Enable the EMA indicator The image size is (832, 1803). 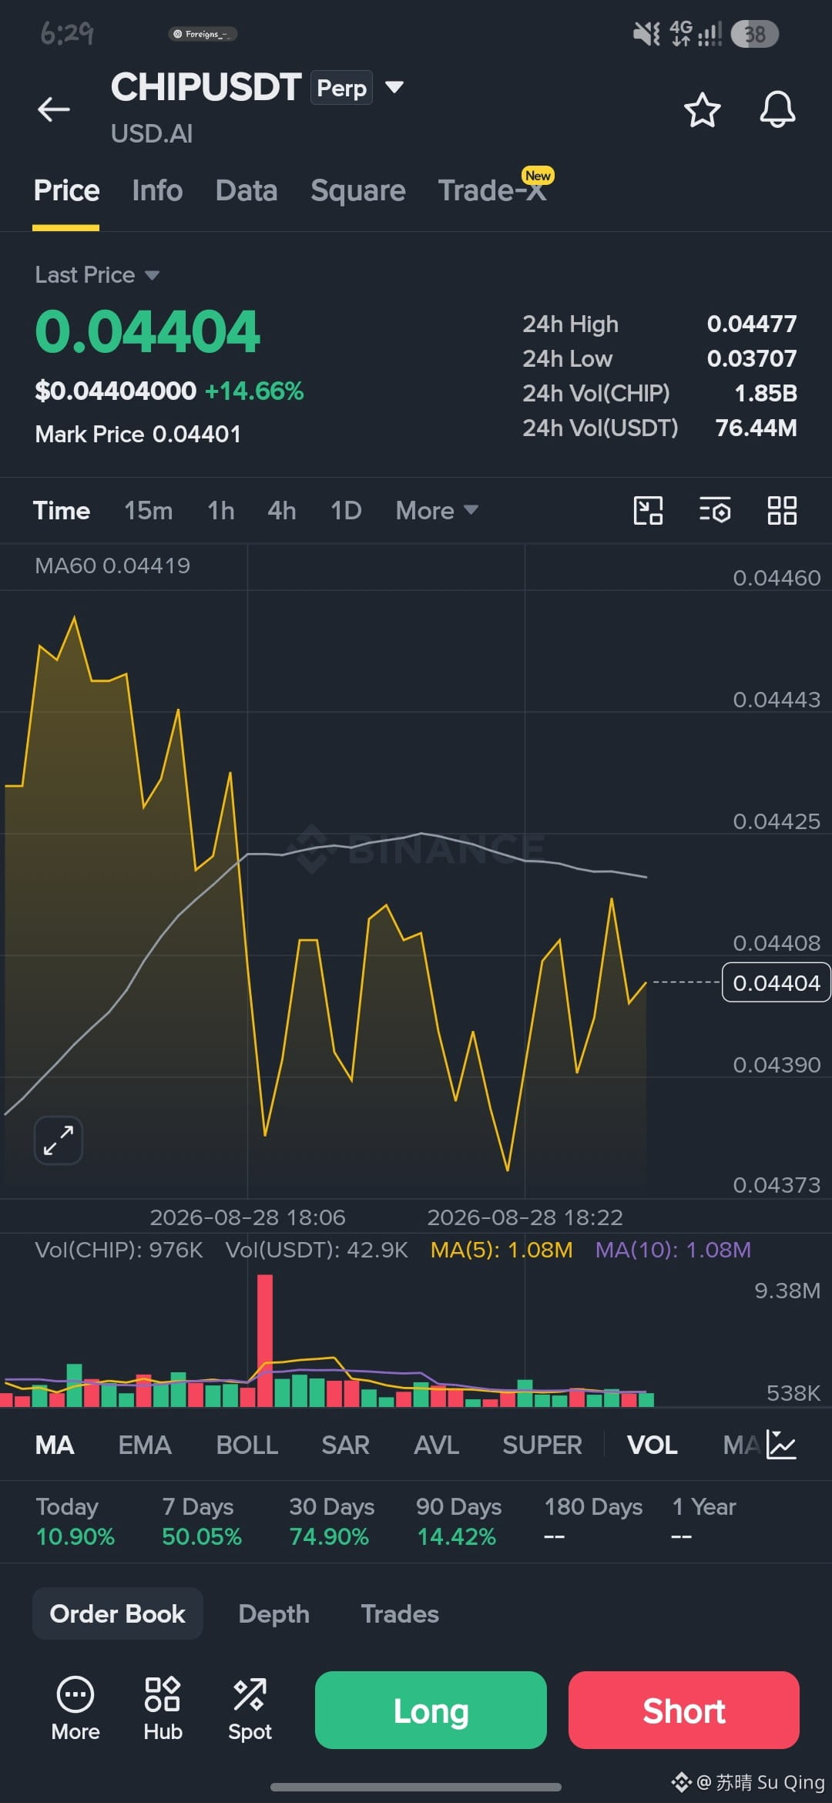point(145,1445)
